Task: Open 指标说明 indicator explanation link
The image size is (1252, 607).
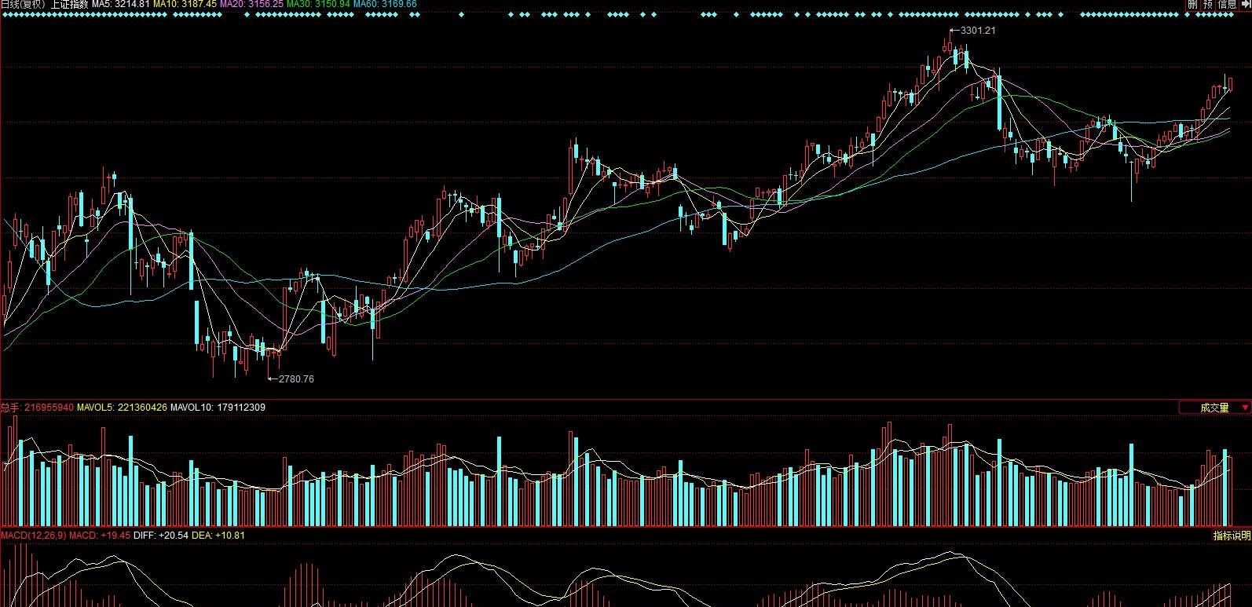Action: 1231,536
